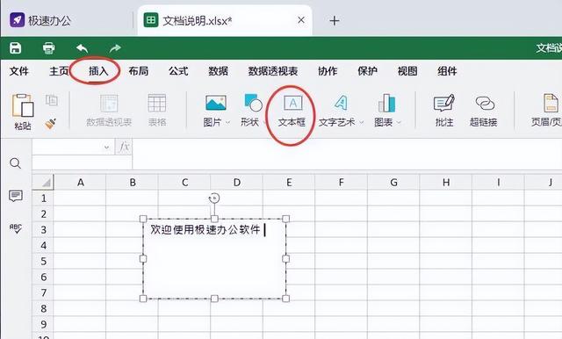Add a 批注 comment
Viewport: 562px width, 339px height.
point(444,111)
